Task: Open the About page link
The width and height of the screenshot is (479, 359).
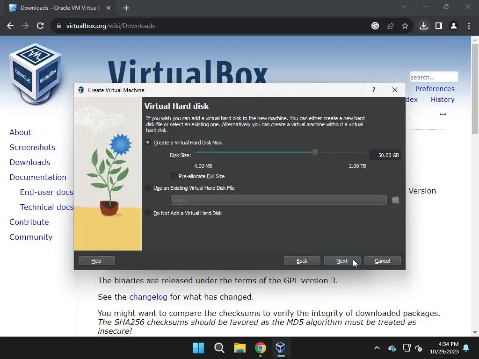Action: tap(21, 132)
